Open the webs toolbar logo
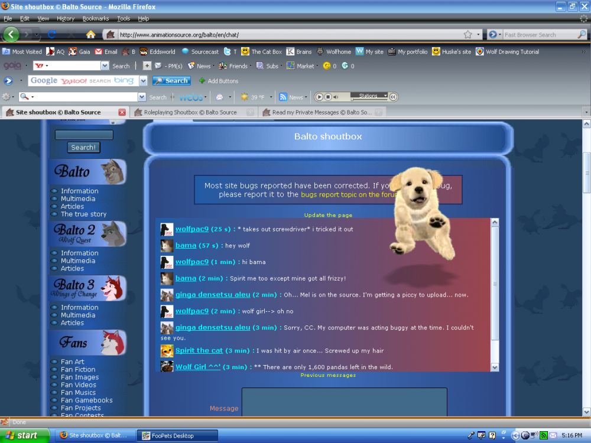Viewport: 591px width, 443px height. pos(191,97)
